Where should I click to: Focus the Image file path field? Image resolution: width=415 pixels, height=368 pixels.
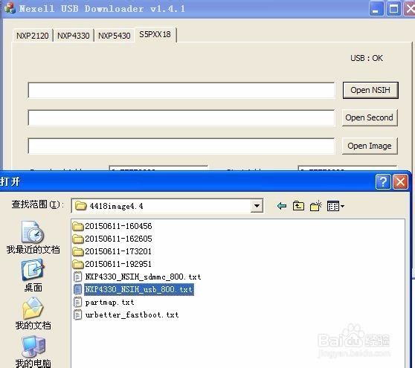(181, 146)
